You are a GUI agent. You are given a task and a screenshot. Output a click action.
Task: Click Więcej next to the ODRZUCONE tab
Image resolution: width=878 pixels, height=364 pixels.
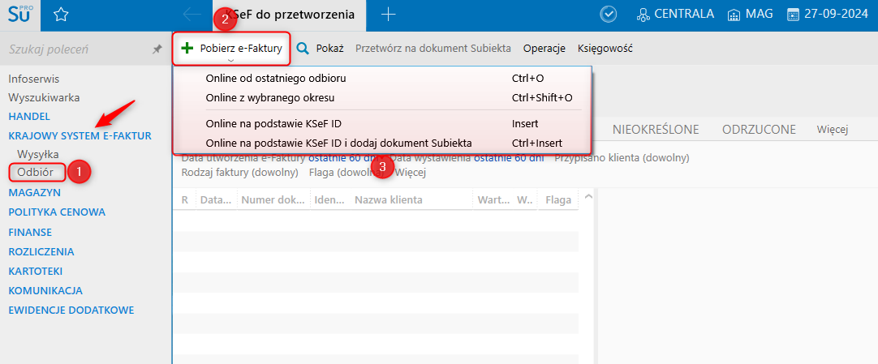coord(832,130)
